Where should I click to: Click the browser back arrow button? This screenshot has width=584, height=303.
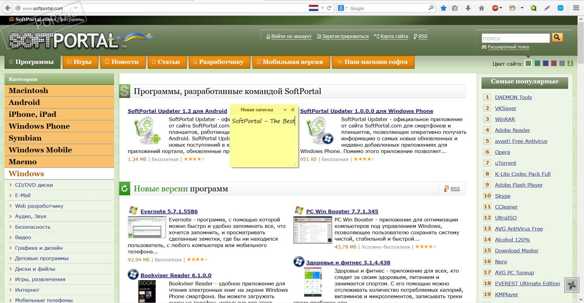[x=8, y=8]
